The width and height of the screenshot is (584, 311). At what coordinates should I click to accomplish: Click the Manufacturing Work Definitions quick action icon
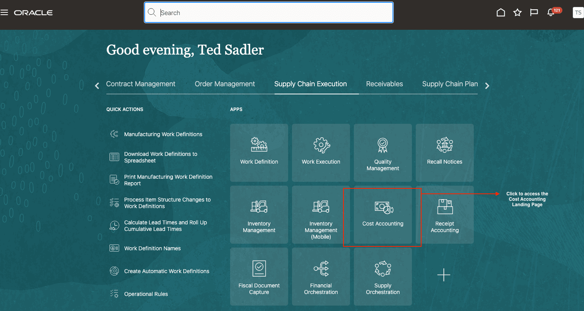click(114, 134)
